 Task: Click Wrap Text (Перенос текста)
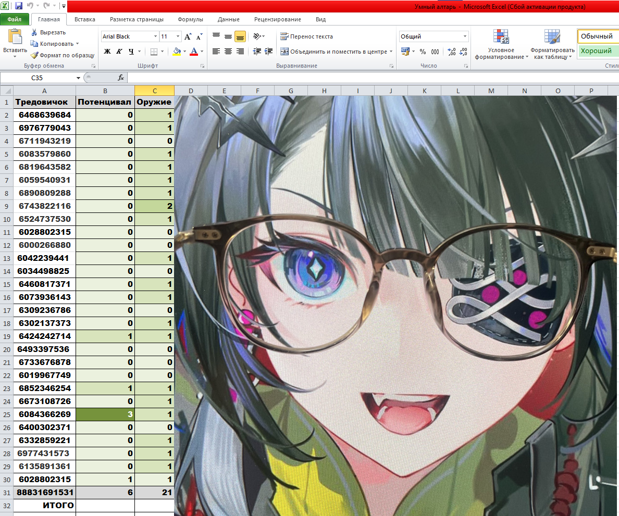[306, 36]
